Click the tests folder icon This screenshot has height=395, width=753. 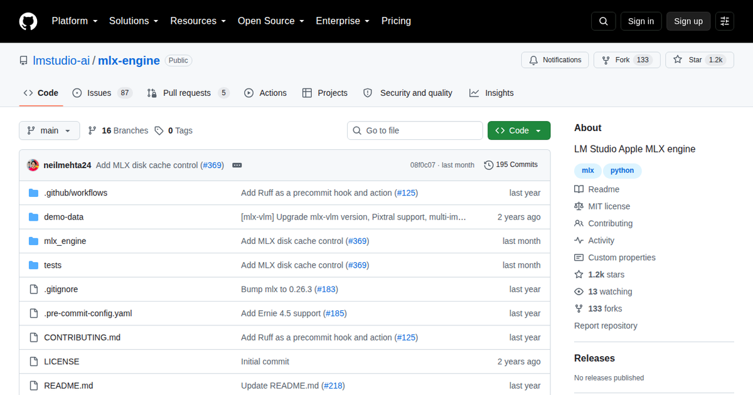[34, 265]
